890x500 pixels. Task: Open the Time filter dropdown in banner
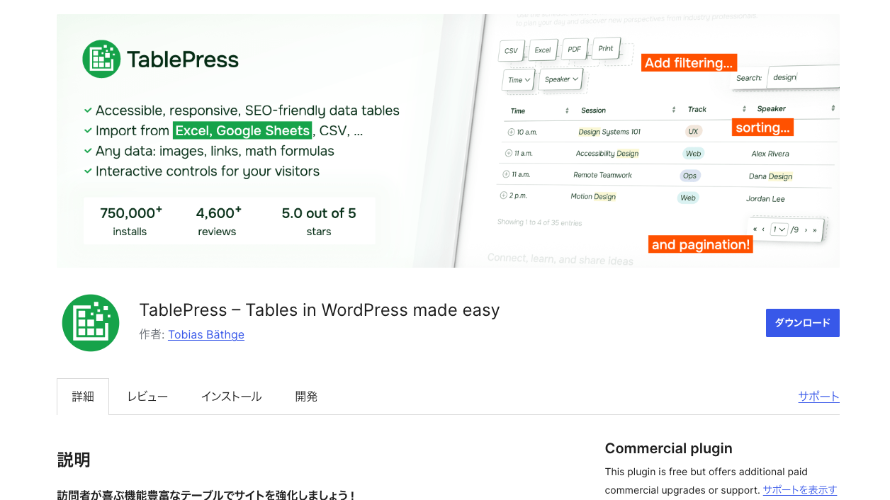[519, 80]
